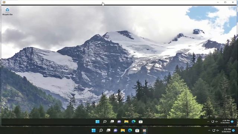This screenshot has width=238, height=134.
Task: Launch Microsoft Edge from the host taskbar
Action: coord(130,131)
